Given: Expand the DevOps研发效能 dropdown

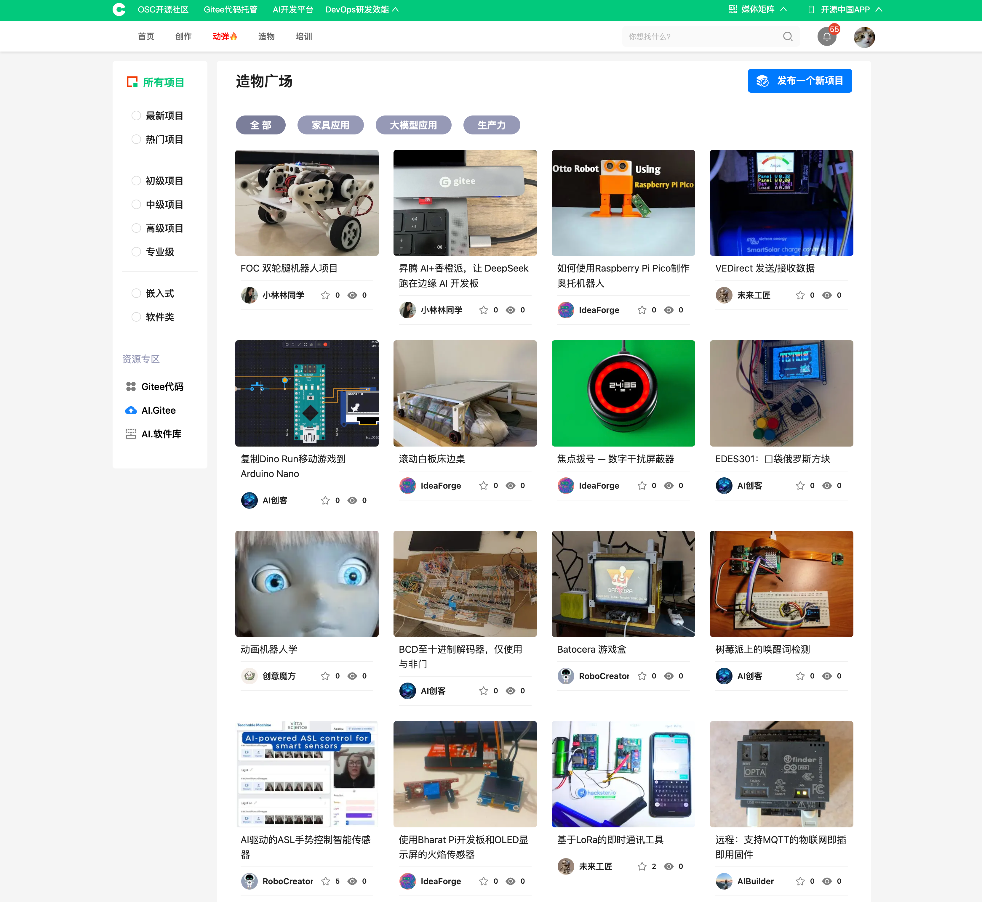Looking at the screenshot, I should [362, 10].
